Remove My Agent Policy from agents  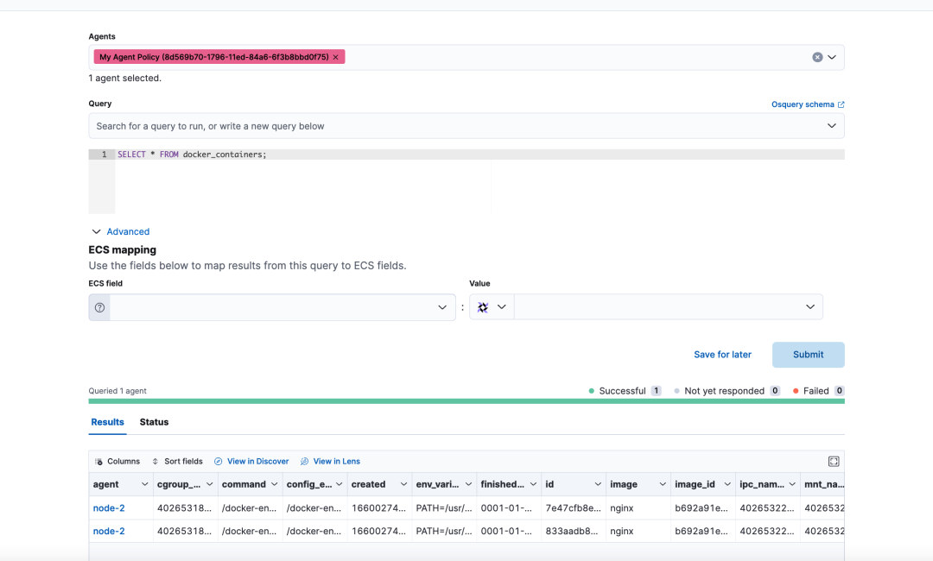335,57
